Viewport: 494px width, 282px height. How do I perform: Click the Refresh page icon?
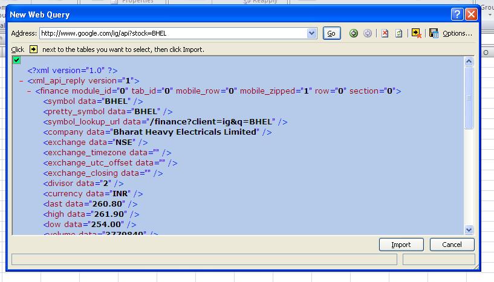(399, 33)
